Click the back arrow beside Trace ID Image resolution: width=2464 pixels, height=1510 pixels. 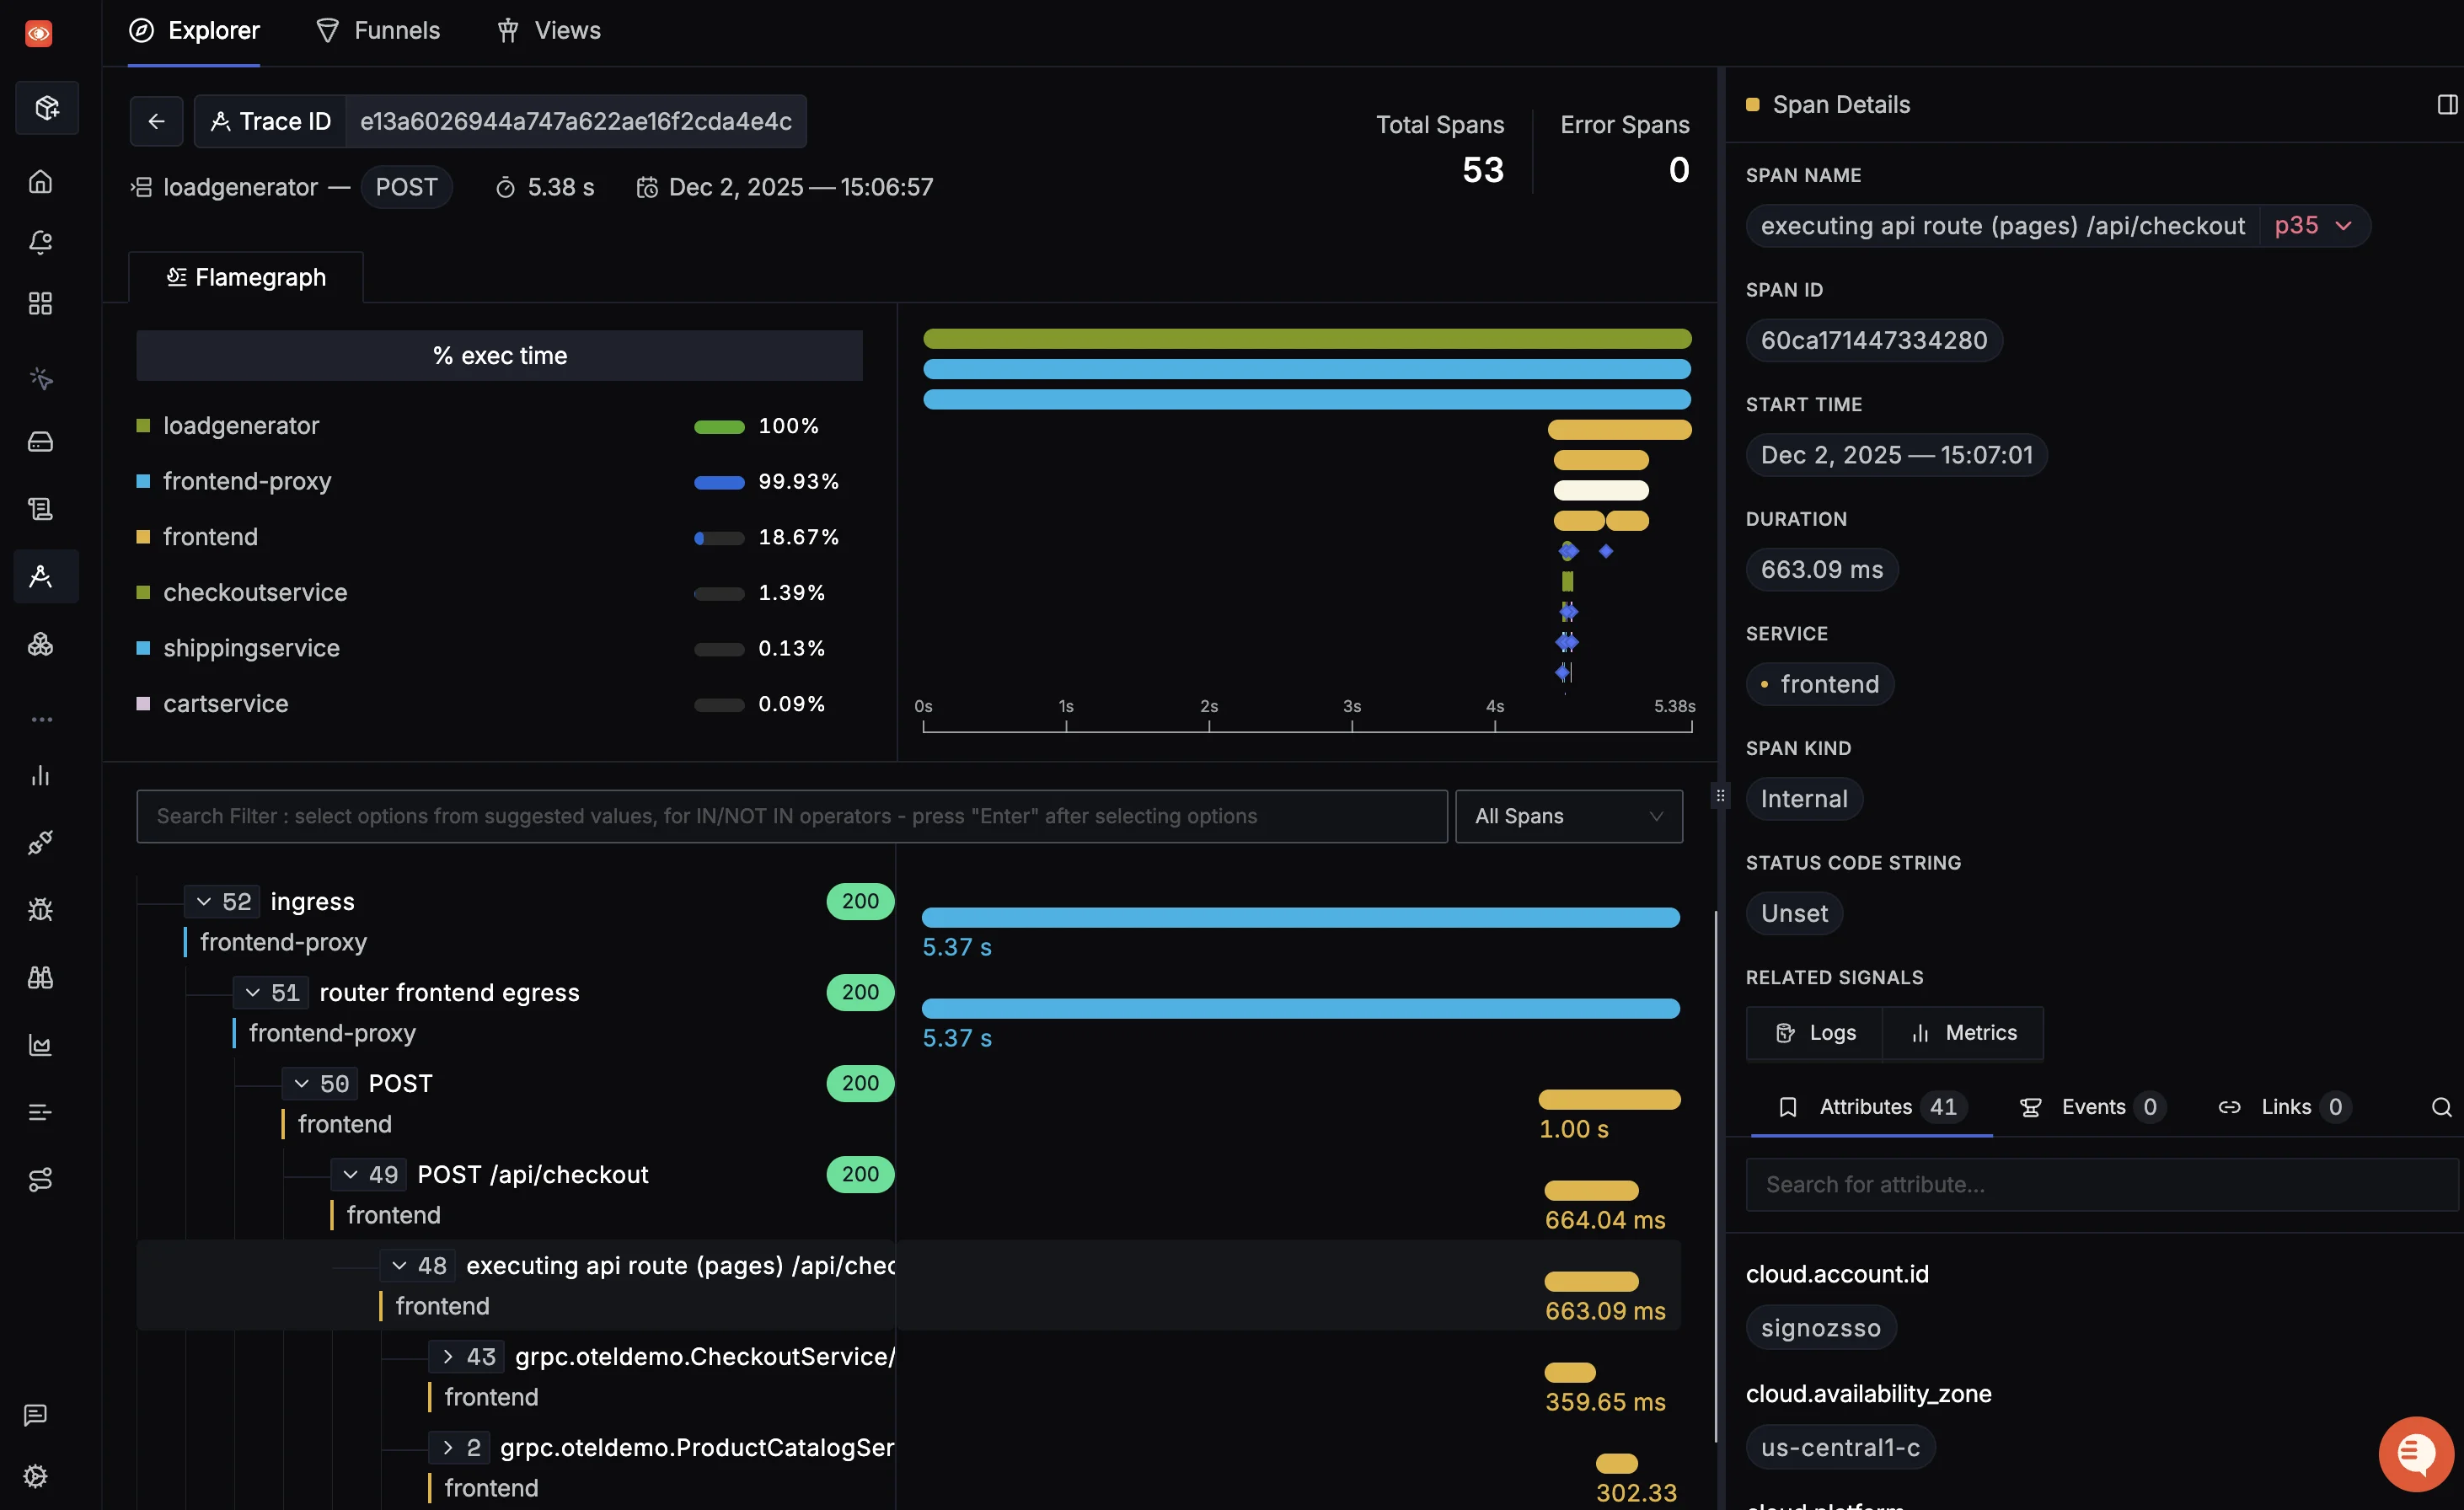point(156,121)
